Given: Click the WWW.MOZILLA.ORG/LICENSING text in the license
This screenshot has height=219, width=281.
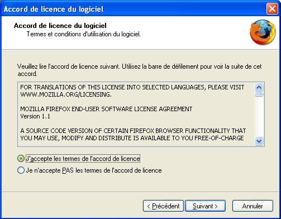Looking at the screenshot, I should tap(66, 94).
